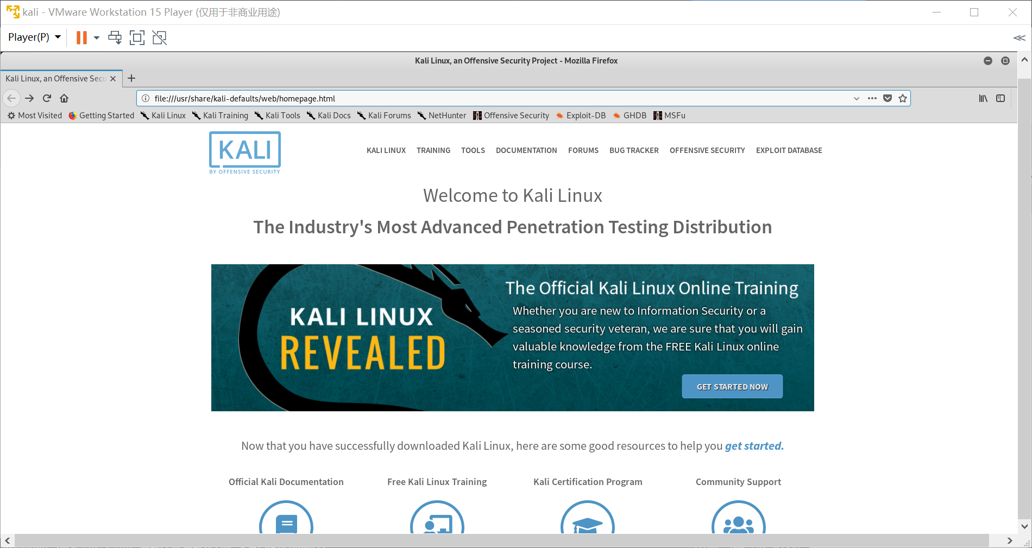The height and width of the screenshot is (548, 1032).
Task: Open the KALI LINUX nav menu item
Action: (x=386, y=150)
